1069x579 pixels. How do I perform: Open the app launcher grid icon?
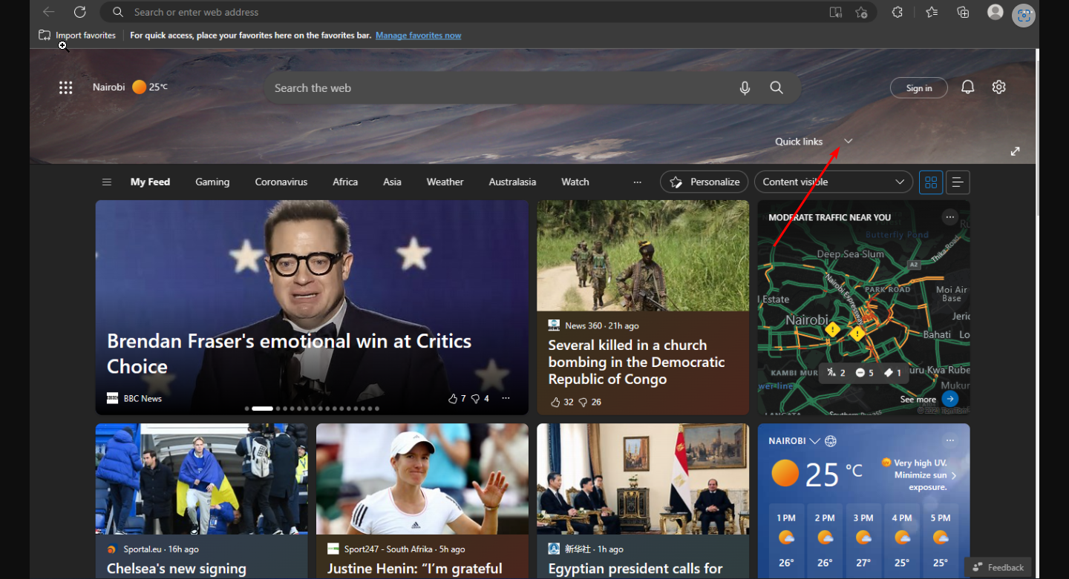tap(66, 87)
